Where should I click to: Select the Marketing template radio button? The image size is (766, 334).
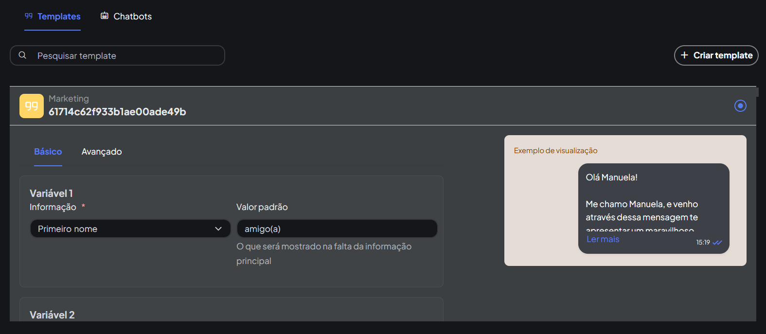740,105
